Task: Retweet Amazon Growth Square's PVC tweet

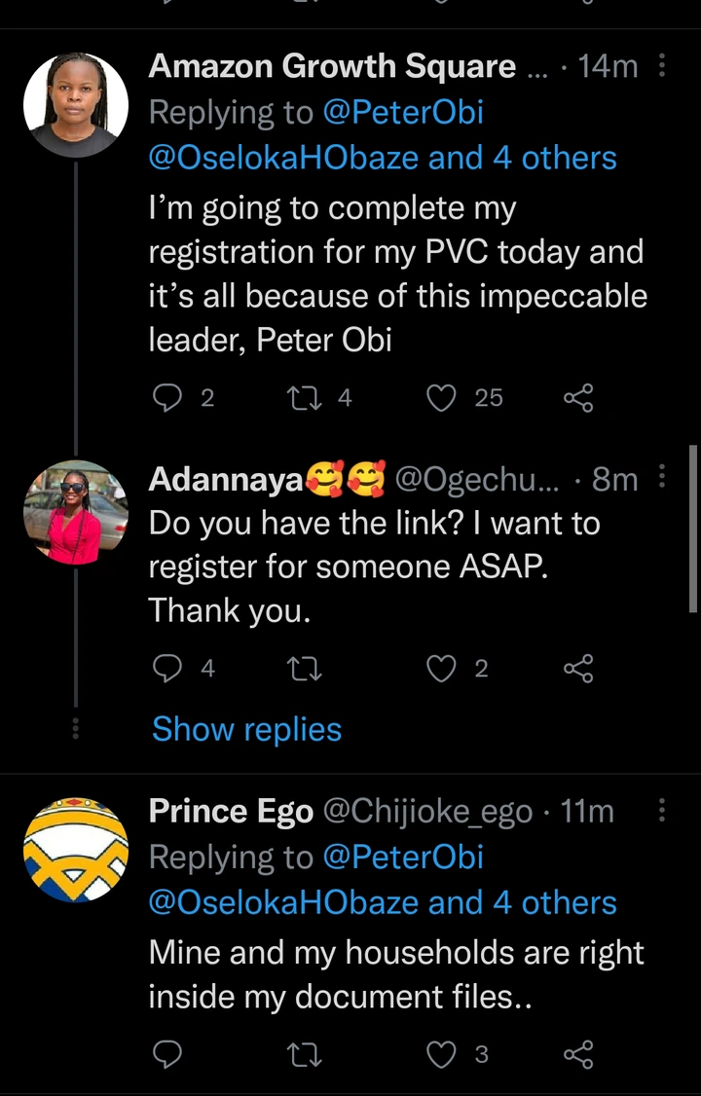Action: pyautogui.click(x=306, y=397)
